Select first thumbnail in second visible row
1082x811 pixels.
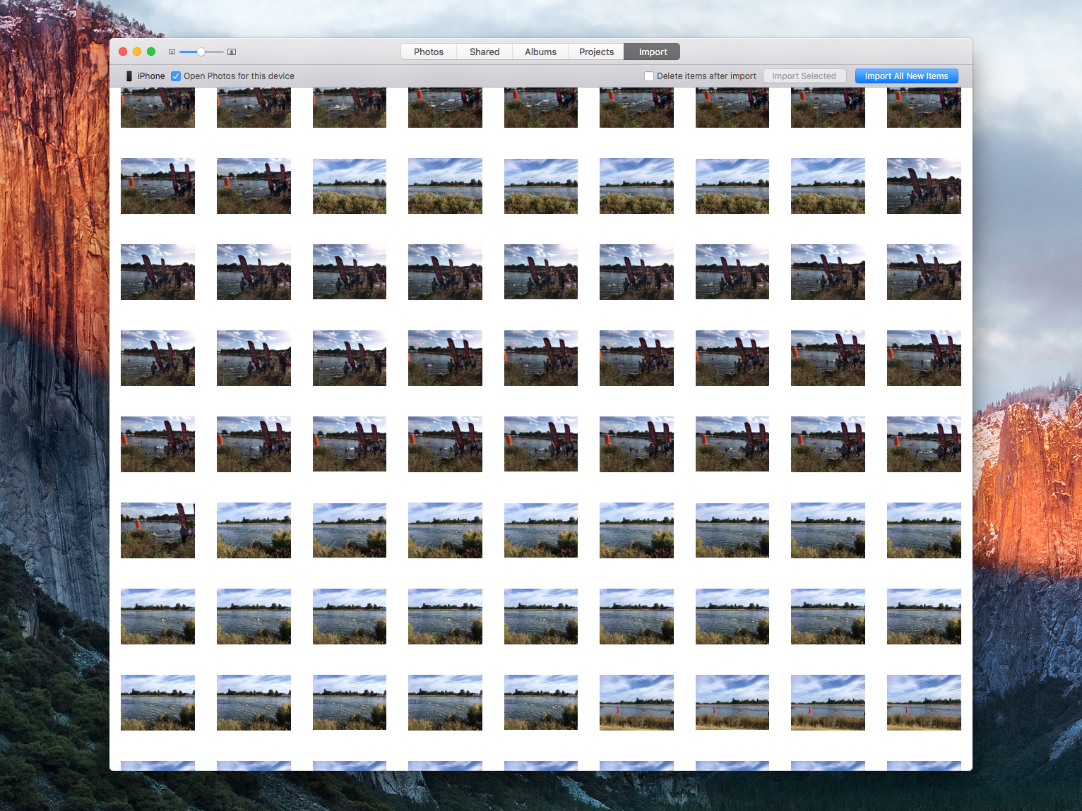[157, 186]
